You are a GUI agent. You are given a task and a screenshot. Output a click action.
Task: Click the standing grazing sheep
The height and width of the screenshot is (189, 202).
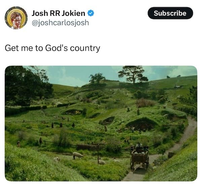(x=78, y=155)
